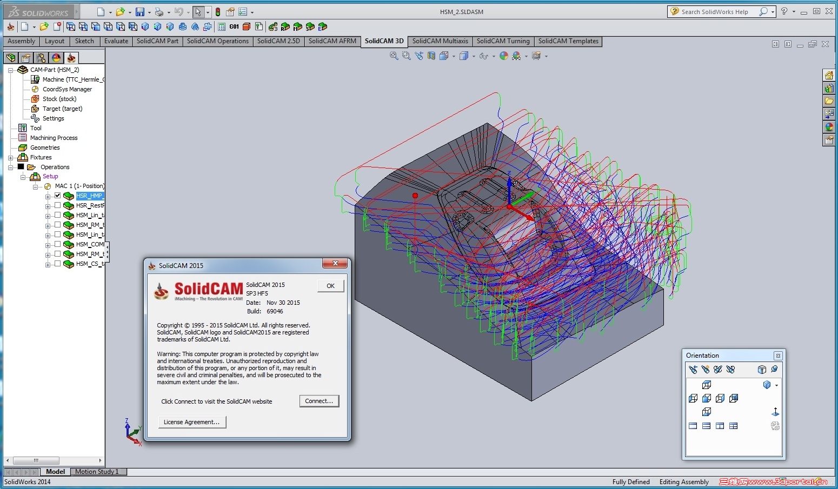Click the feature tree horizontal scrollbar
The image size is (838, 489).
coord(36,460)
